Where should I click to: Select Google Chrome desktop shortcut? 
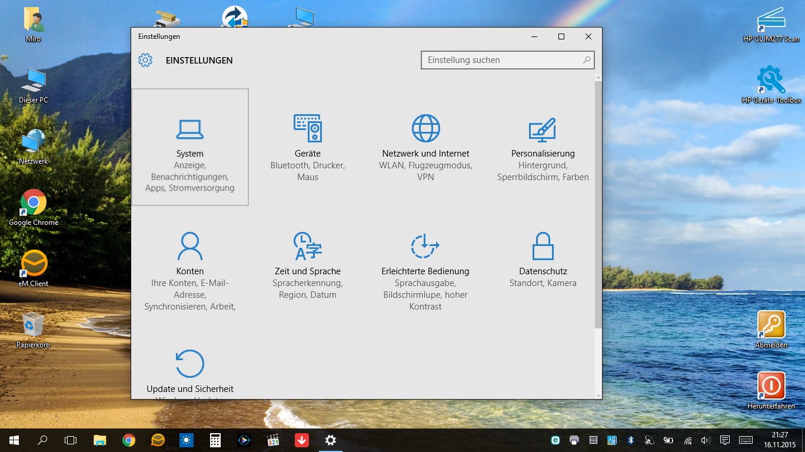[x=34, y=208]
